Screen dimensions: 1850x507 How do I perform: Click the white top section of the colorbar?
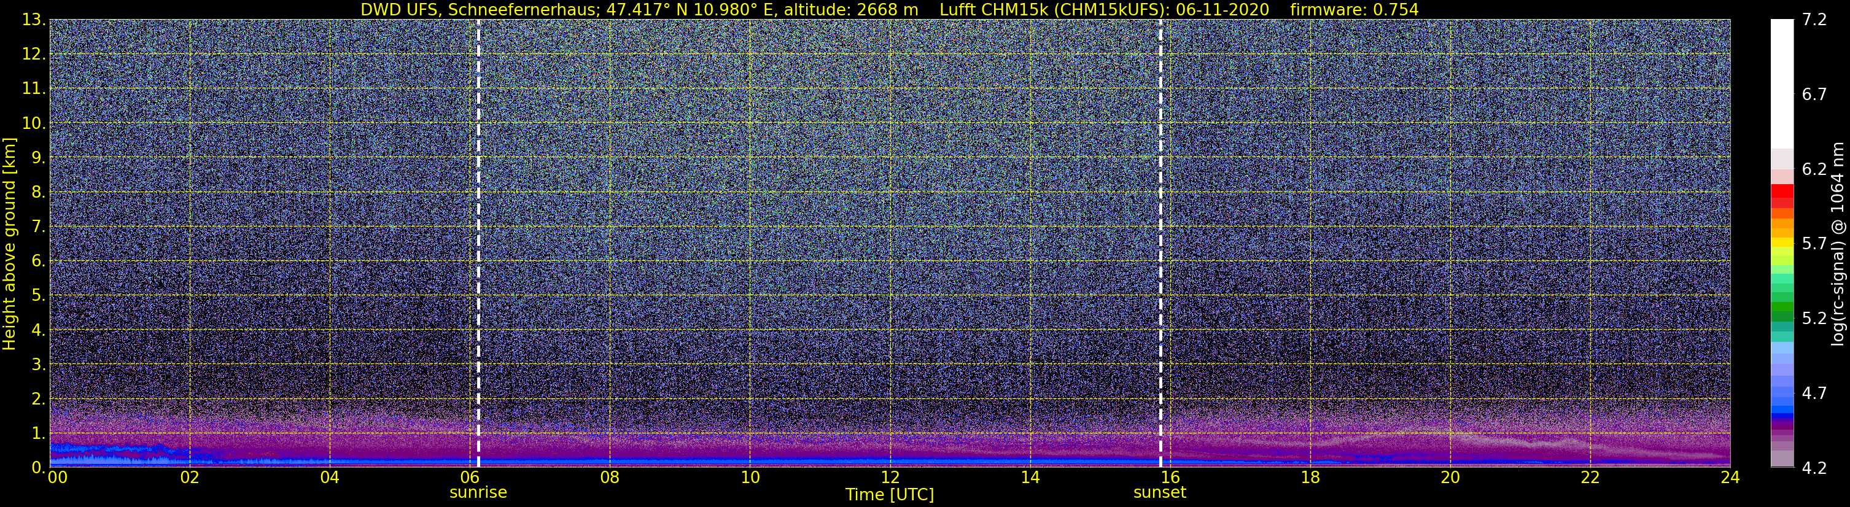pos(1782,84)
